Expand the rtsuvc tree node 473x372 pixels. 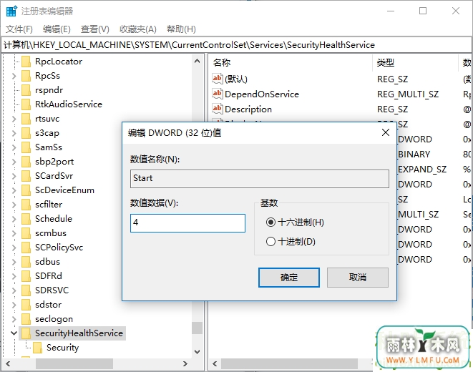(14, 119)
